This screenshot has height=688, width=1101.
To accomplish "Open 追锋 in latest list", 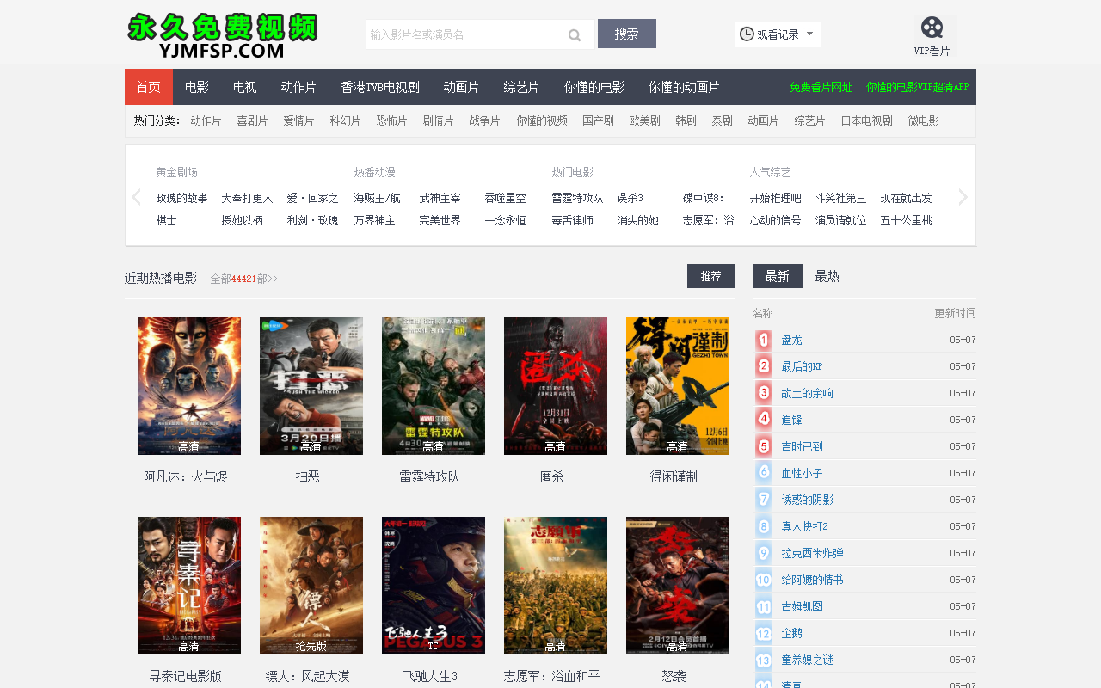I will click(x=791, y=421).
